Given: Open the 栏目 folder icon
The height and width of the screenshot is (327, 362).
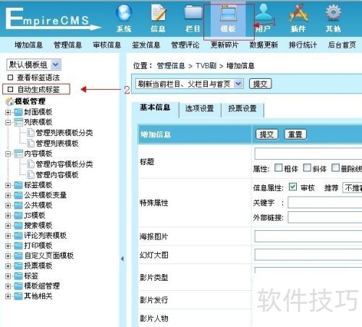Looking at the screenshot, I should click(x=193, y=12).
